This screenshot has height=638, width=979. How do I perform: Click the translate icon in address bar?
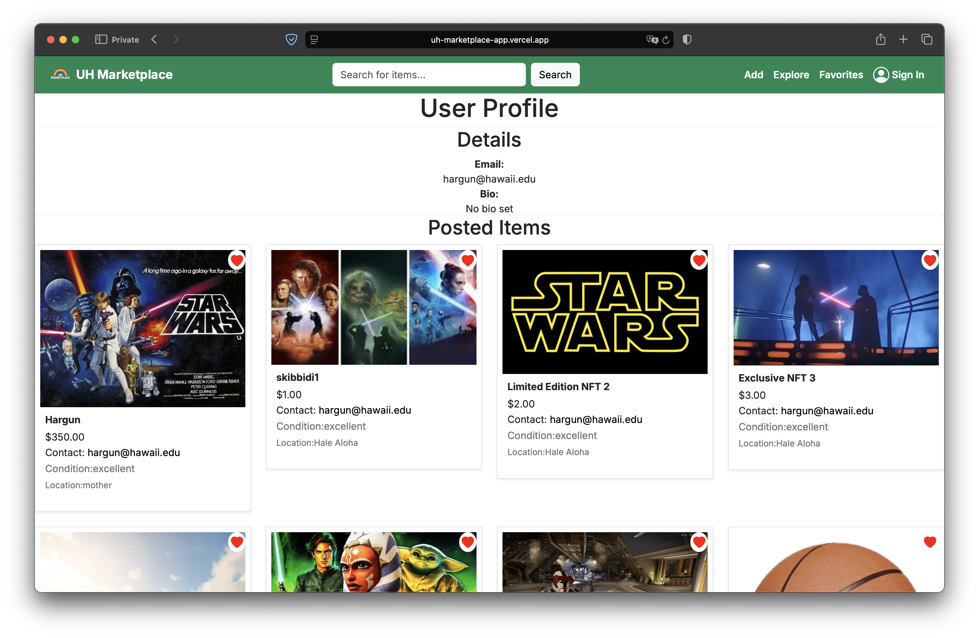click(652, 40)
